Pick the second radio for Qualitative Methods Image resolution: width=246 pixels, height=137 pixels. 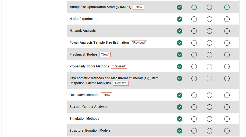click(194, 95)
